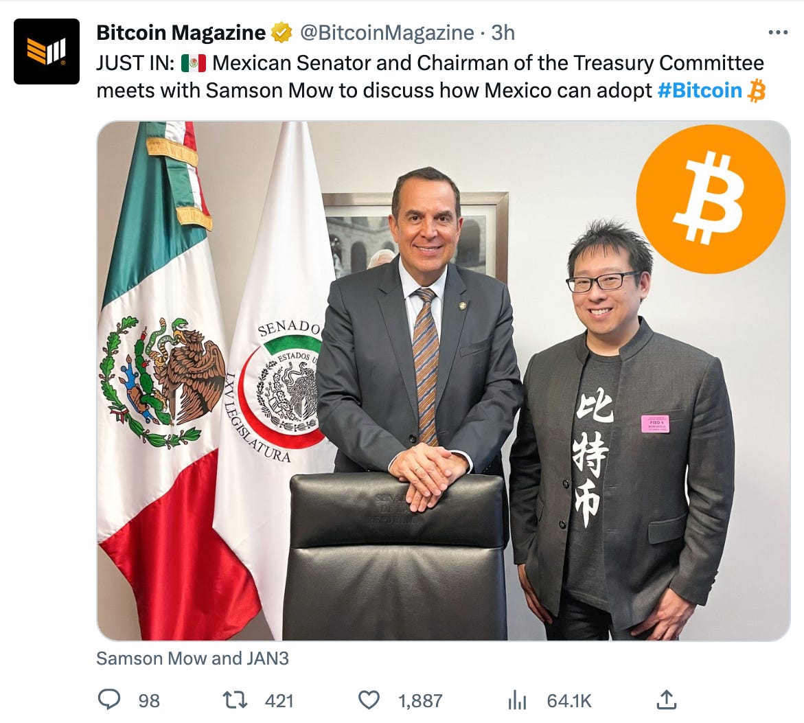Click the tweet text about Mexican Senator

point(430,76)
